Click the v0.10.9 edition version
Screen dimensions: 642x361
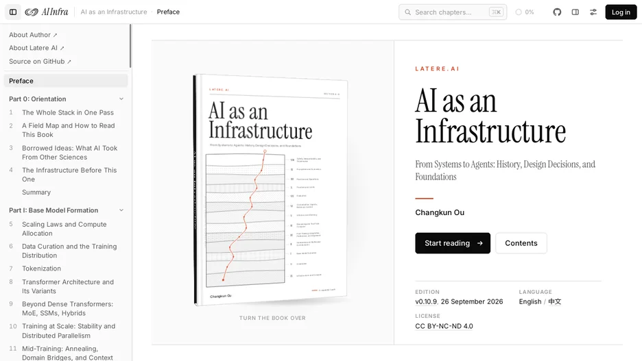(426, 301)
